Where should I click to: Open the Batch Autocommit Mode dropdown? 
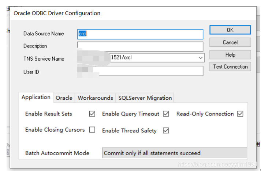tap(175, 153)
